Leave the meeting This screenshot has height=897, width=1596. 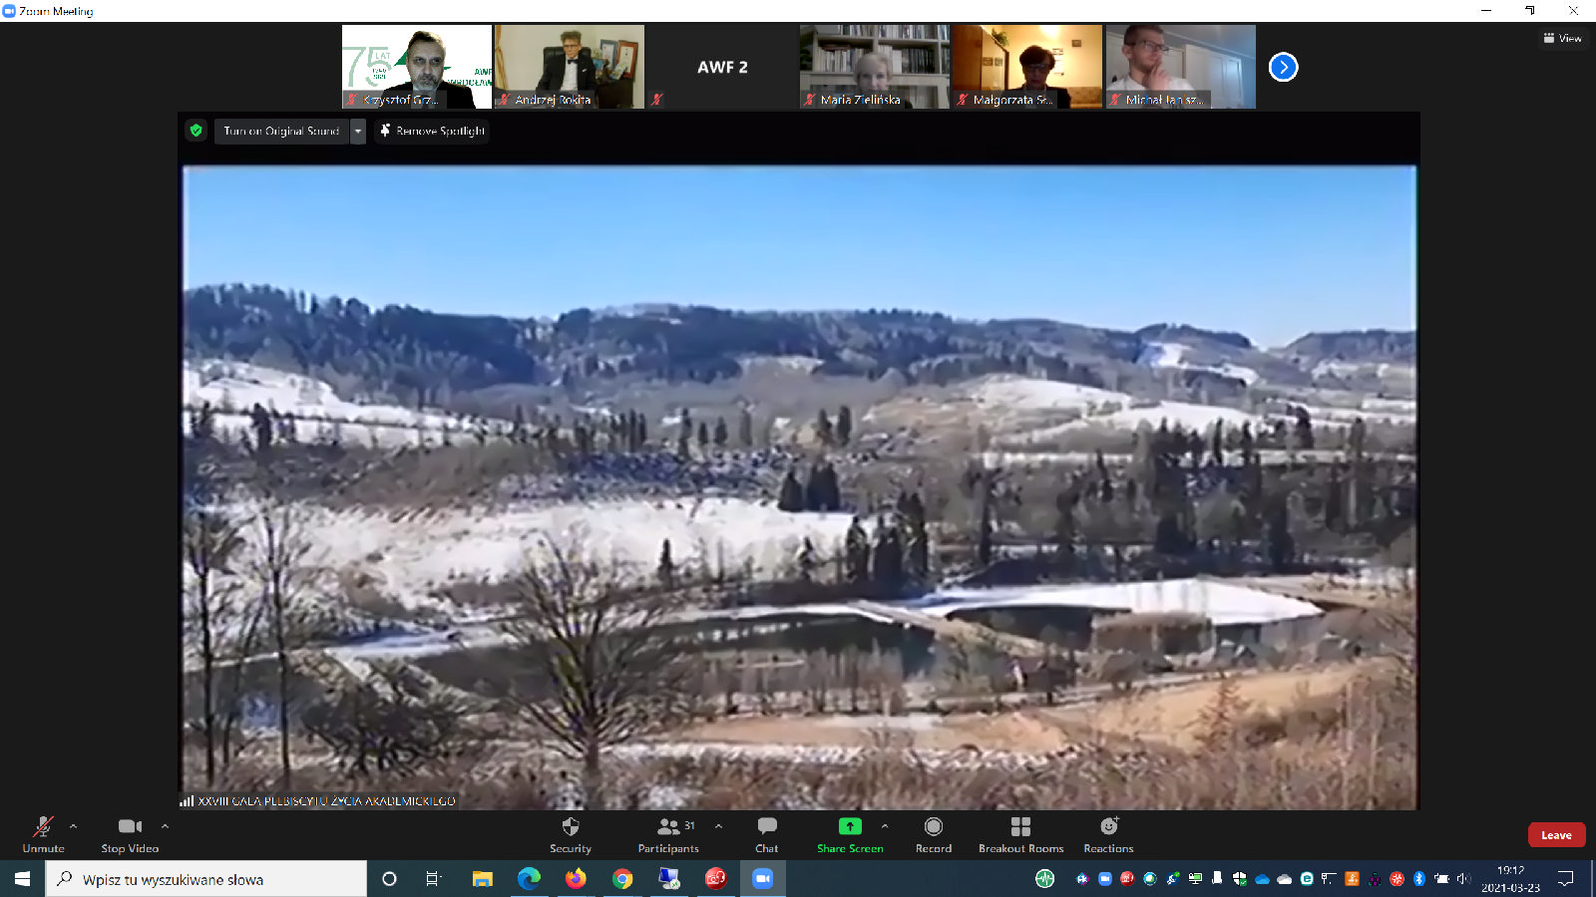[1556, 835]
